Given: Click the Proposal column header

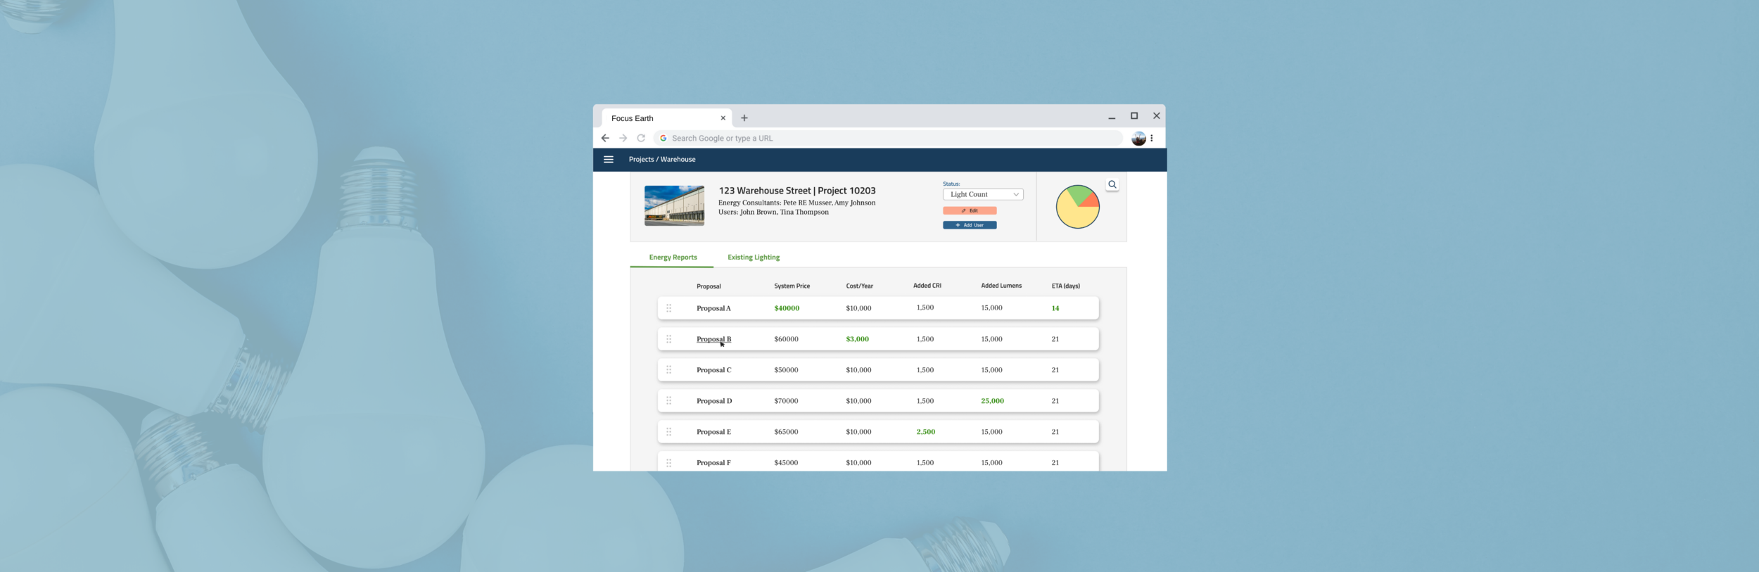Looking at the screenshot, I should point(709,286).
